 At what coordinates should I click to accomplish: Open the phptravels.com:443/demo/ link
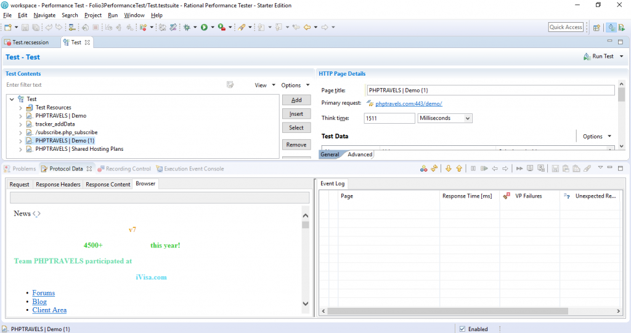409,104
